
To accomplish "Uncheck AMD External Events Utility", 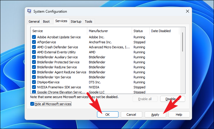I will click(34, 52).
